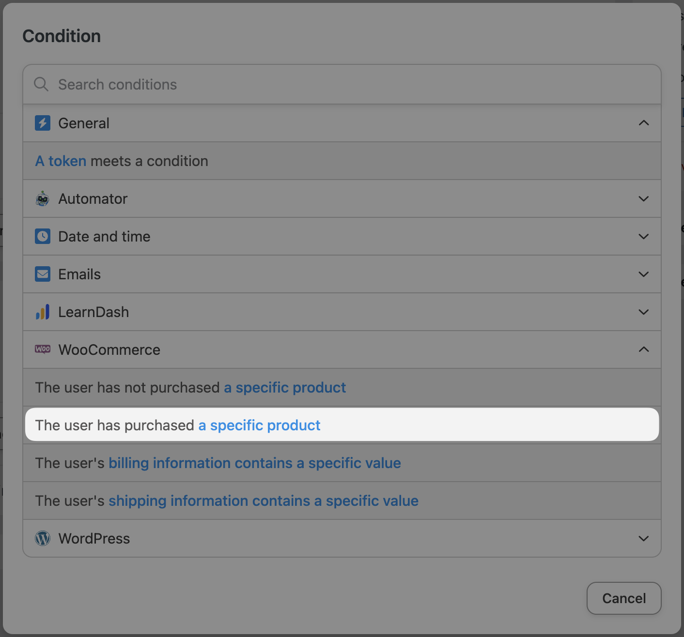Viewport: 684px width, 637px height.
Task: Expand the Emails conditions section
Action: 643,274
